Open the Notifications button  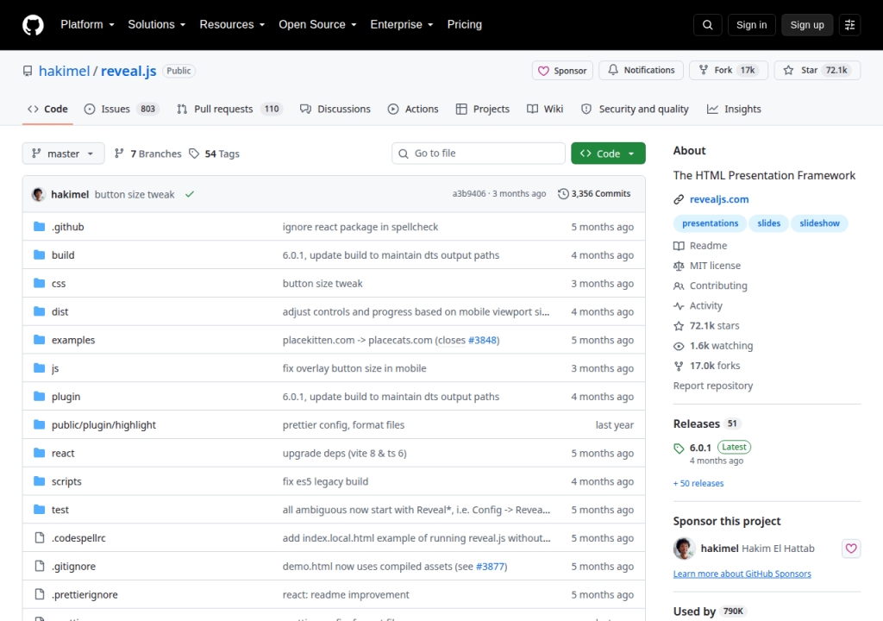point(642,70)
